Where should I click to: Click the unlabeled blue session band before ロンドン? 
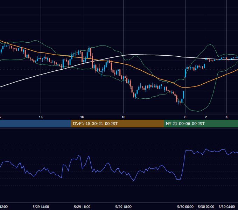pos(35,124)
